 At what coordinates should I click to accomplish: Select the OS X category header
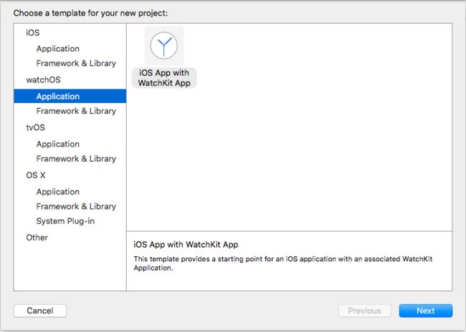[x=36, y=175]
